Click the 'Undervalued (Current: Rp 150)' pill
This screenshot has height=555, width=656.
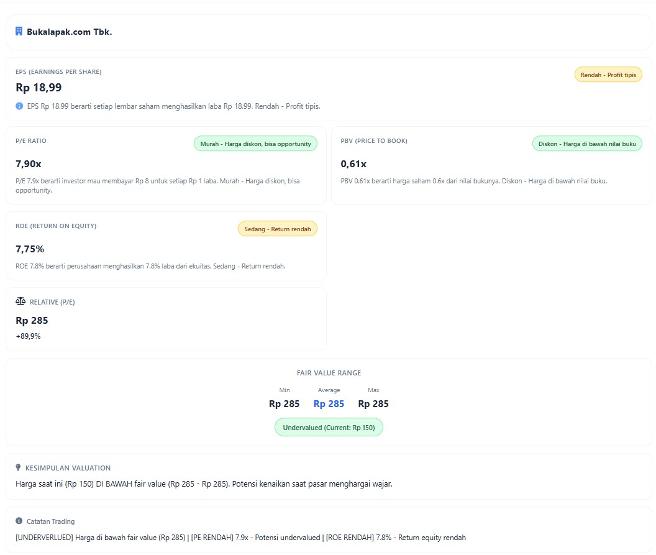(329, 428)
